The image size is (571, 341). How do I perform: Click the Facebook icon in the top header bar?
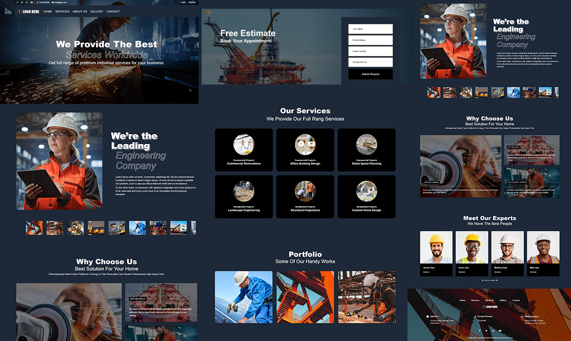click(x=17, y=2)
